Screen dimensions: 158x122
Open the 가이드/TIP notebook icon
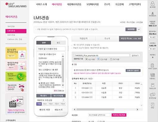pos(152,85)
